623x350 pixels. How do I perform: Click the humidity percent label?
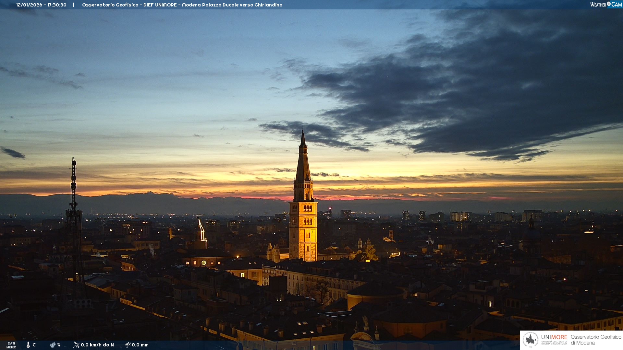[x=59, y=345]
